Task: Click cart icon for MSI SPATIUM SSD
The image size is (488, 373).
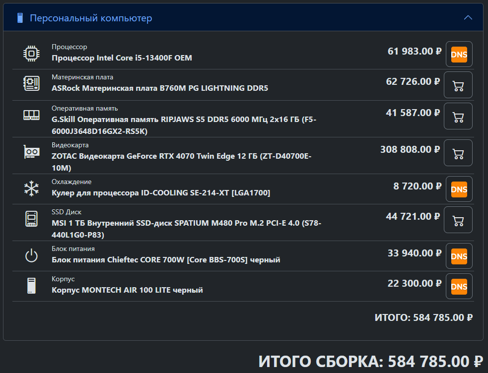Action: pos(458,220)
